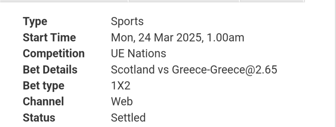
Task: Click the middle gray header cell at top
Action: click(x=184, y=1)
